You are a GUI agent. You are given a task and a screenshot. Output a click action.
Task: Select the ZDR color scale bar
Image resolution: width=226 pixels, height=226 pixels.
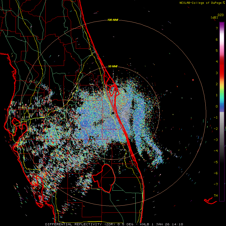(x=222, y=111)
